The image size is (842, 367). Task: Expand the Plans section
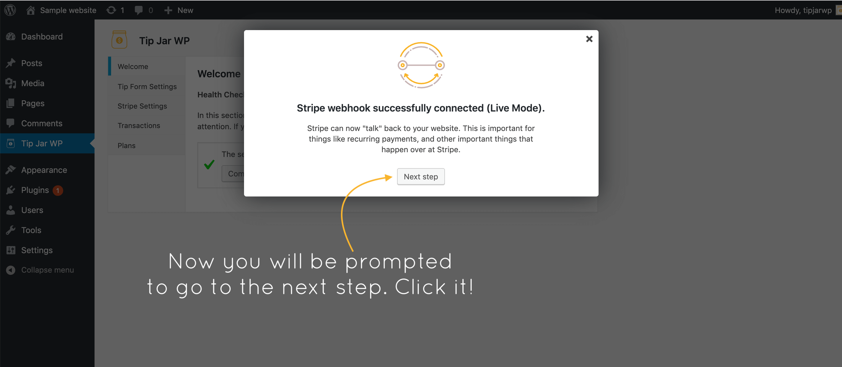pyautogui.click(x=126, y=145)
